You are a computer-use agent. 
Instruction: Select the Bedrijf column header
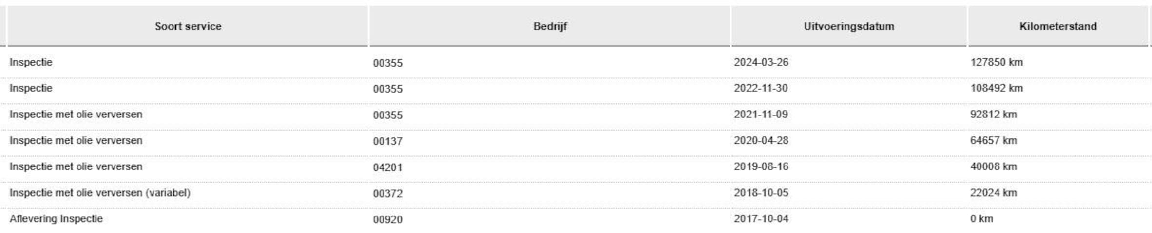click(x=550, y=26)
